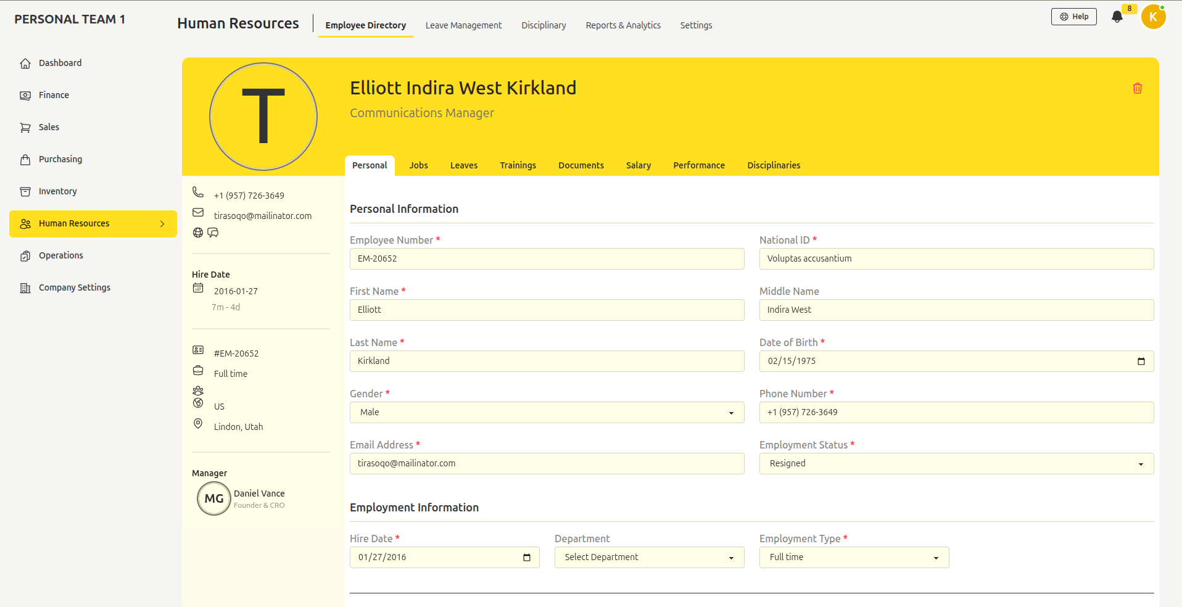Image resolution: width=1182 pixels, height=607 pixels.
Task: Click the Inventory box icon
Action: pos(25,192)
